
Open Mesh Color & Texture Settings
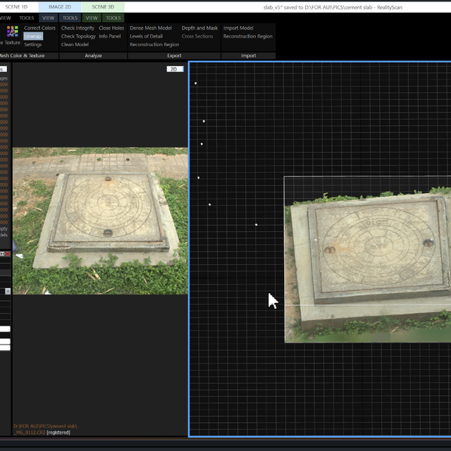pos(33,44)
